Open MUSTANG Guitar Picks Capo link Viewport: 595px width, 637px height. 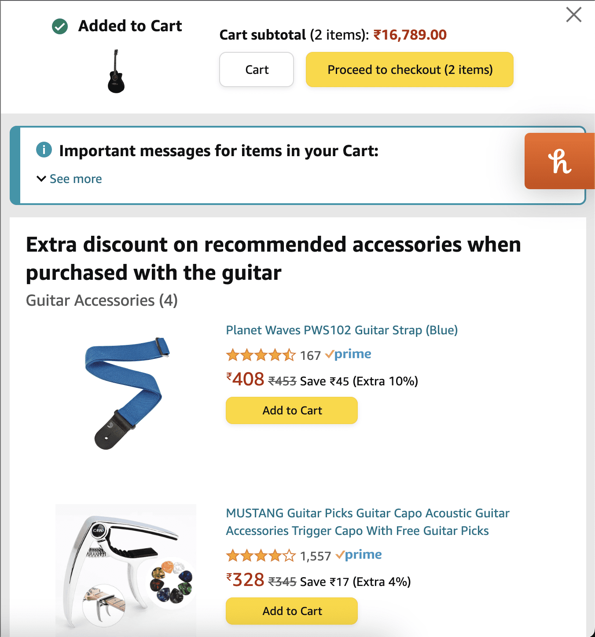[367, 522]
